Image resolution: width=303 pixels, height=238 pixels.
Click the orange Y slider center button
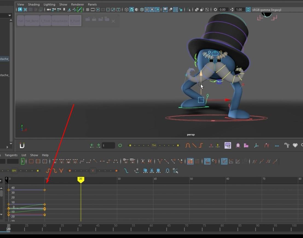pyautogui.click(x=93, y=171)
